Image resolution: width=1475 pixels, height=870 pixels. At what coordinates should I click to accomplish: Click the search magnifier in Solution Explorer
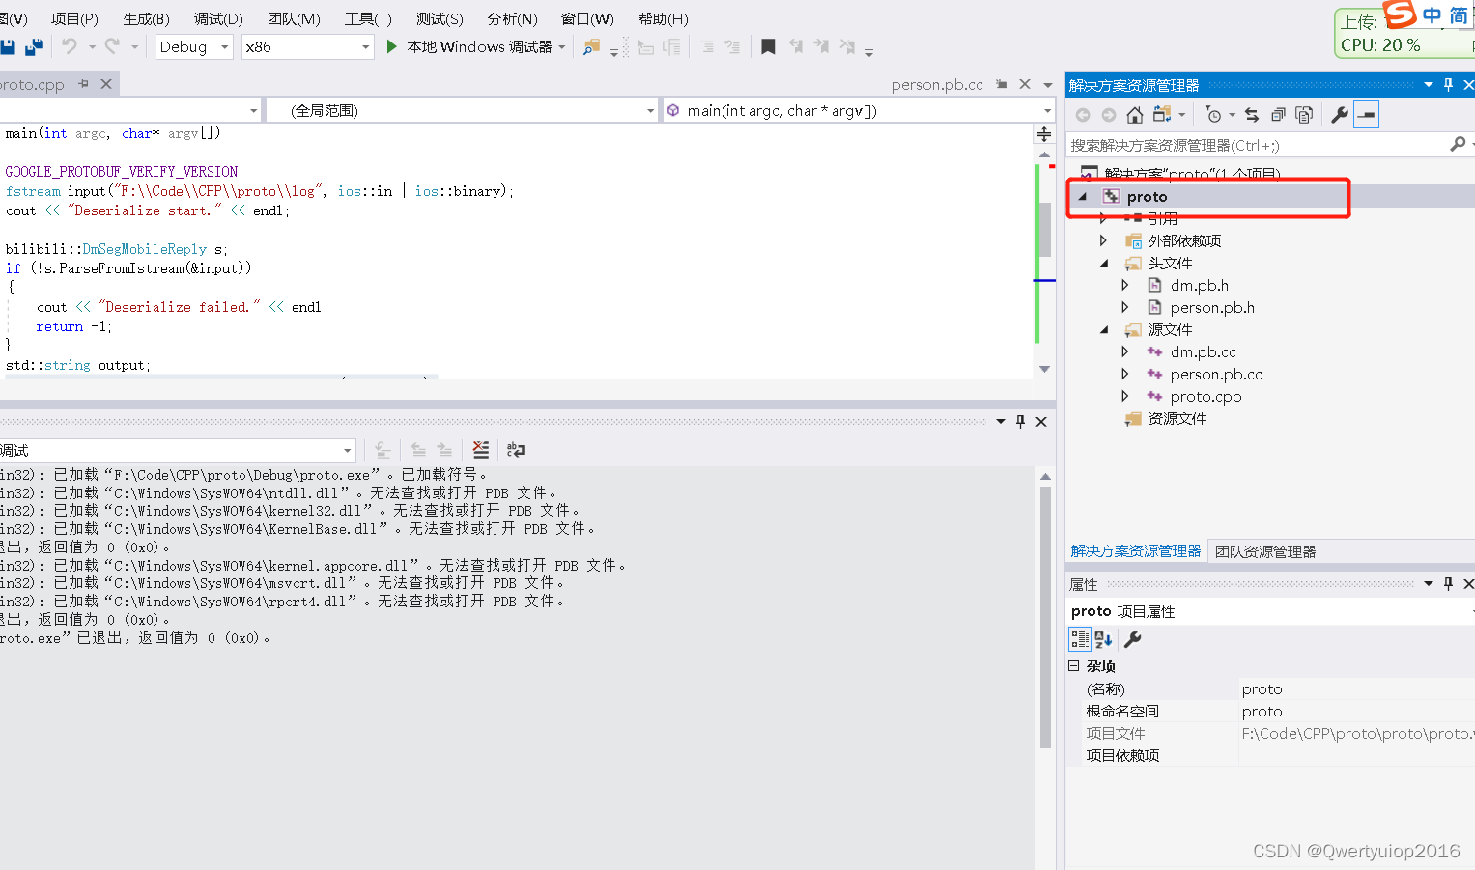pyautogui.click(x=1458, y=144)
